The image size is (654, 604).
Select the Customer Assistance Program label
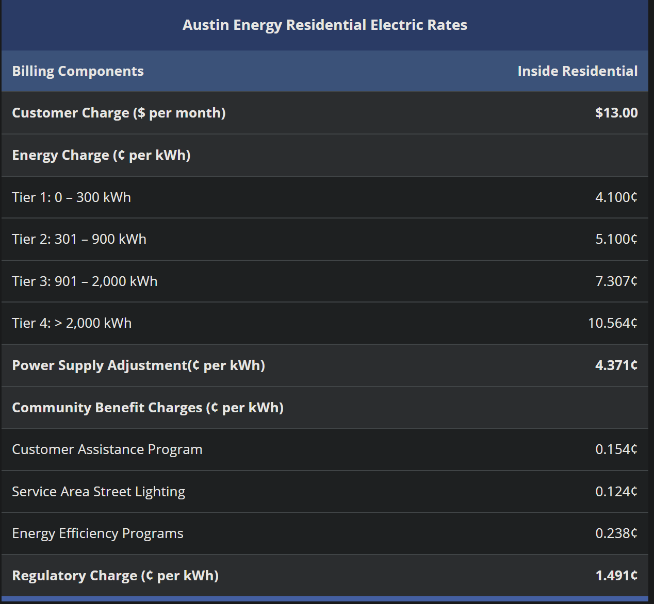click(x=107, y=449)
